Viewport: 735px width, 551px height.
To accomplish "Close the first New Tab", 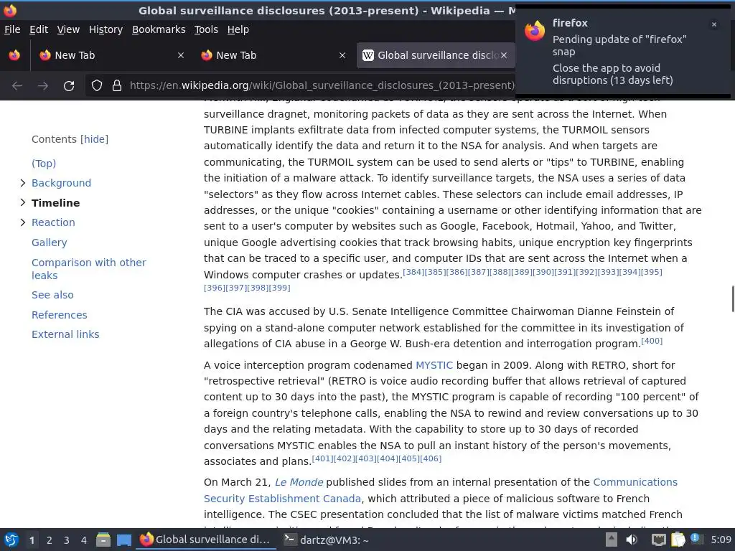I will pos(181,55).
